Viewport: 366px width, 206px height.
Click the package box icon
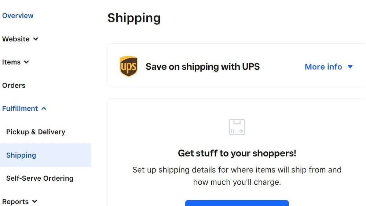[237, 127]
